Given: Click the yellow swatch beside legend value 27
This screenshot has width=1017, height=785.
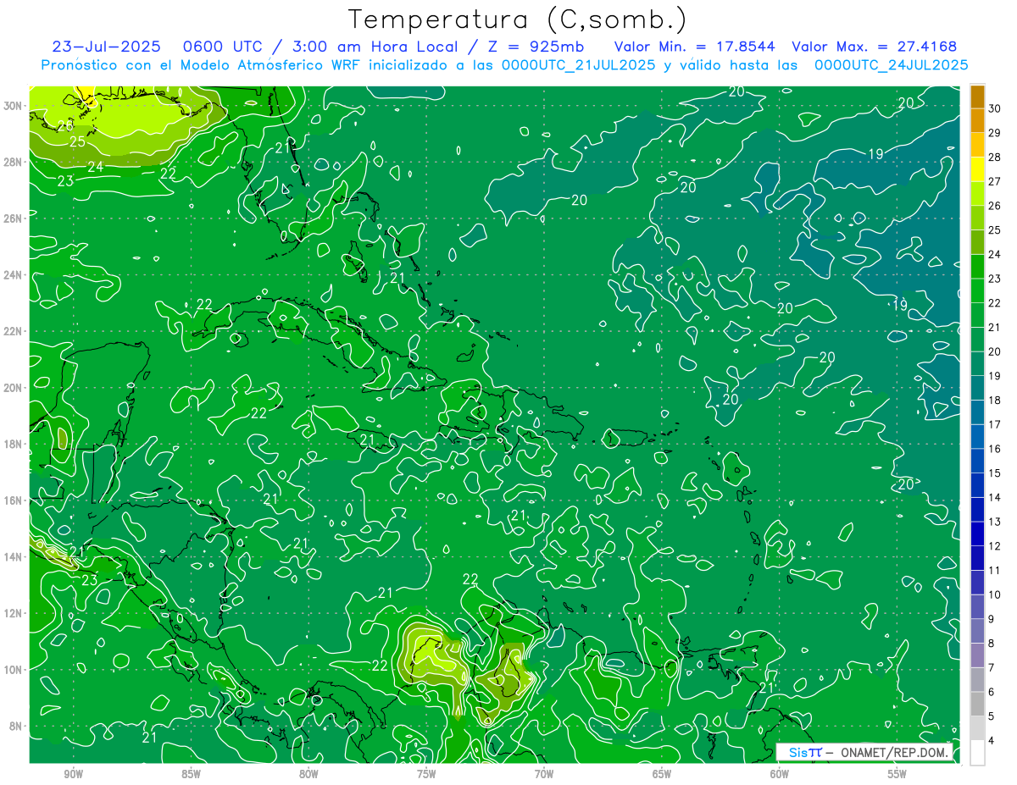Looking at the screenshot, I should click(x=977, y=169).
